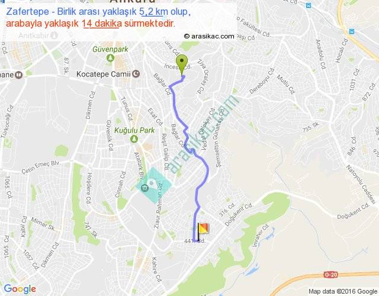The image size is (379, 296).
Task: Select the Güvenpark tree icon
Action: pos(110,58)
